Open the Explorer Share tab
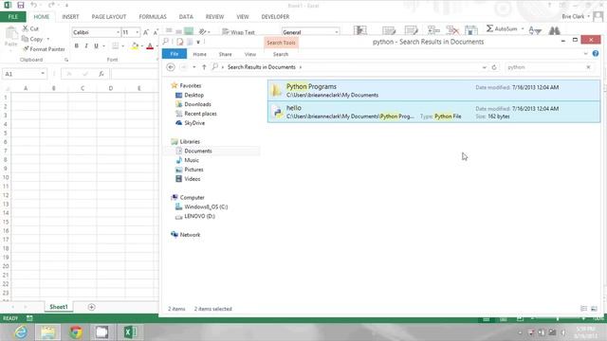This screenshot has width=607, height=341. [x=225, y=54]
